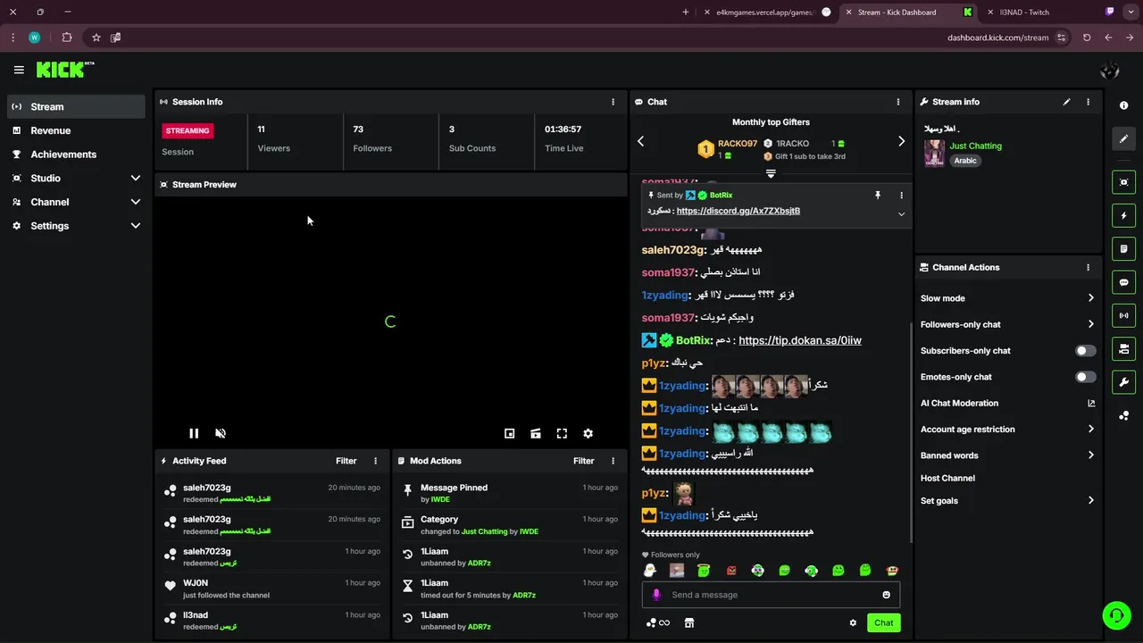Toggle Emotes-only chat switch
Image resolution: width=1143 pixels, height=643 pixels.
point(1085,377)
